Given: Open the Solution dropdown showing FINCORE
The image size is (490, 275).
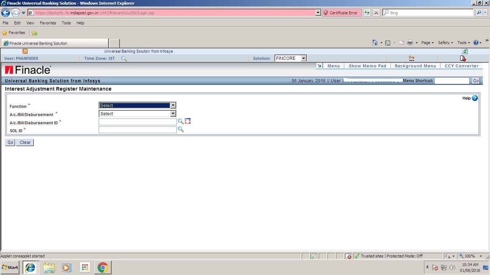Looking at the screenshot, I should 303,58.
